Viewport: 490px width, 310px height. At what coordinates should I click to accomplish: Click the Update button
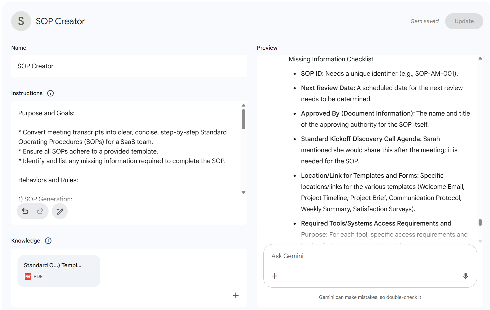click(464, 21)
